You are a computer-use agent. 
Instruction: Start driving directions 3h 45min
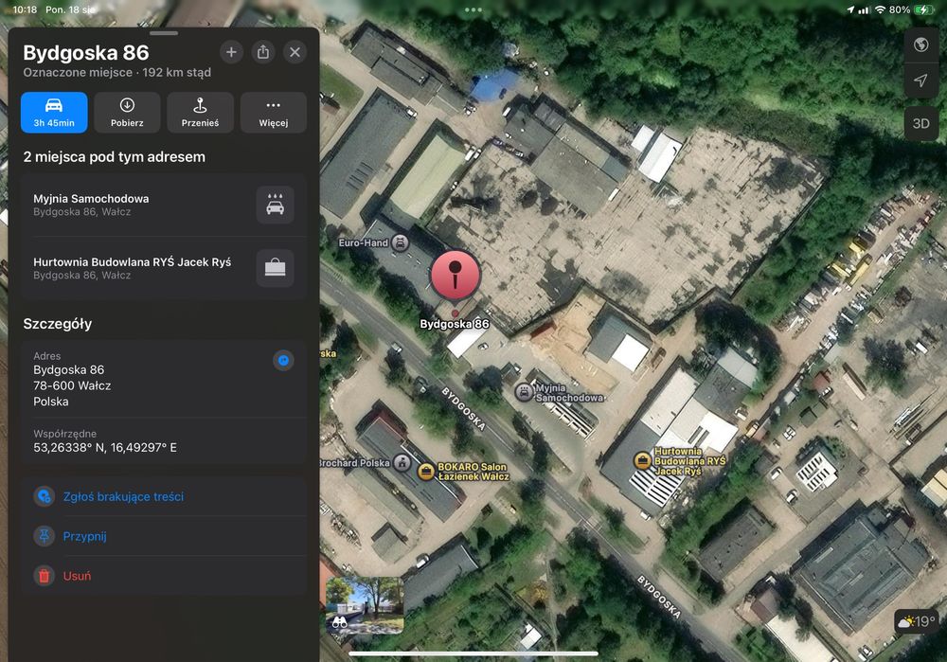click(54, 113)
